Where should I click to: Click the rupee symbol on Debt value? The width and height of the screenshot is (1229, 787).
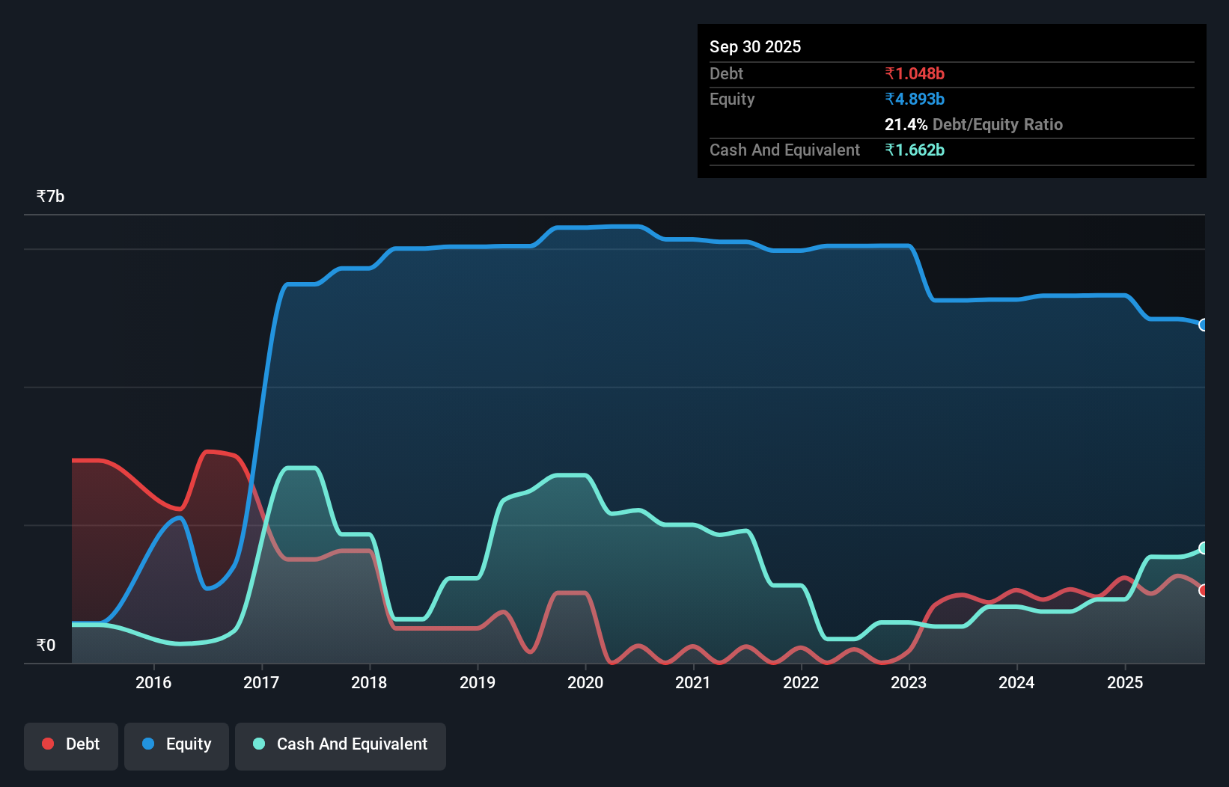point(891,73)
